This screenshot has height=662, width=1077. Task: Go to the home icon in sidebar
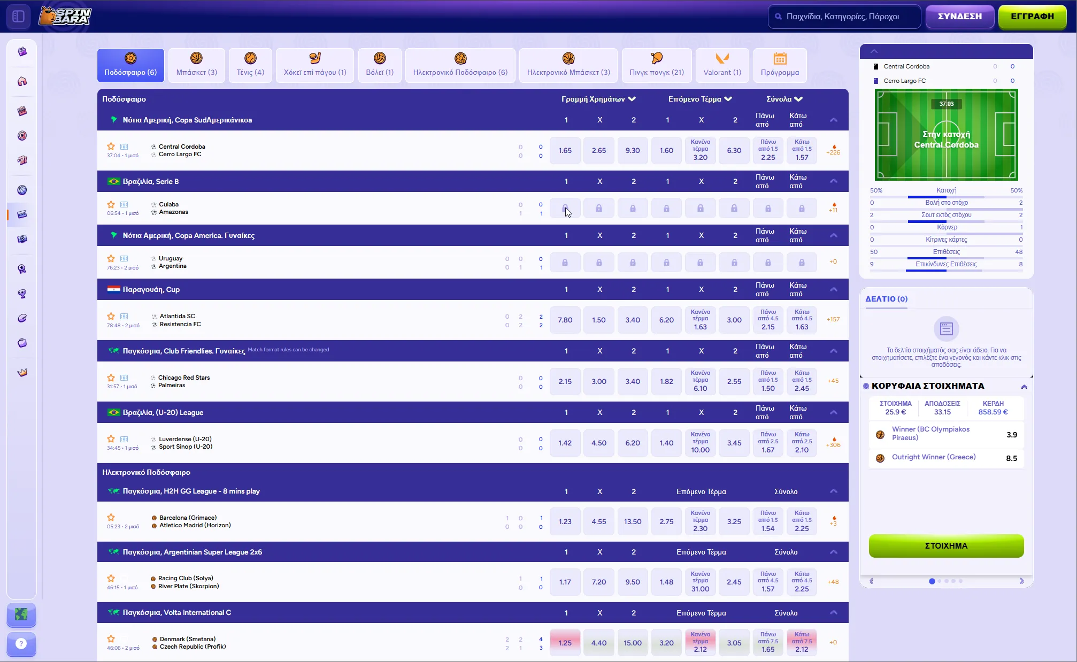[x=22, y=81]
